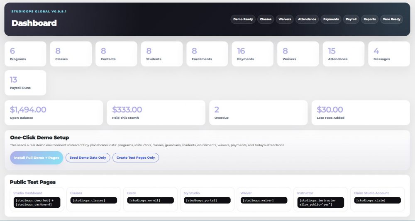Open the My Studio test page link

pyautogui.click(x=192, y=193)
